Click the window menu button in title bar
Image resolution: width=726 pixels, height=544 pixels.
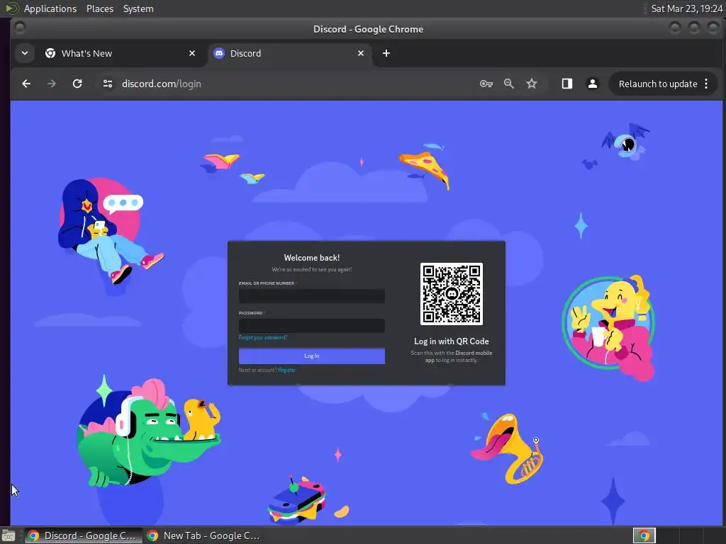coord(20,28)
